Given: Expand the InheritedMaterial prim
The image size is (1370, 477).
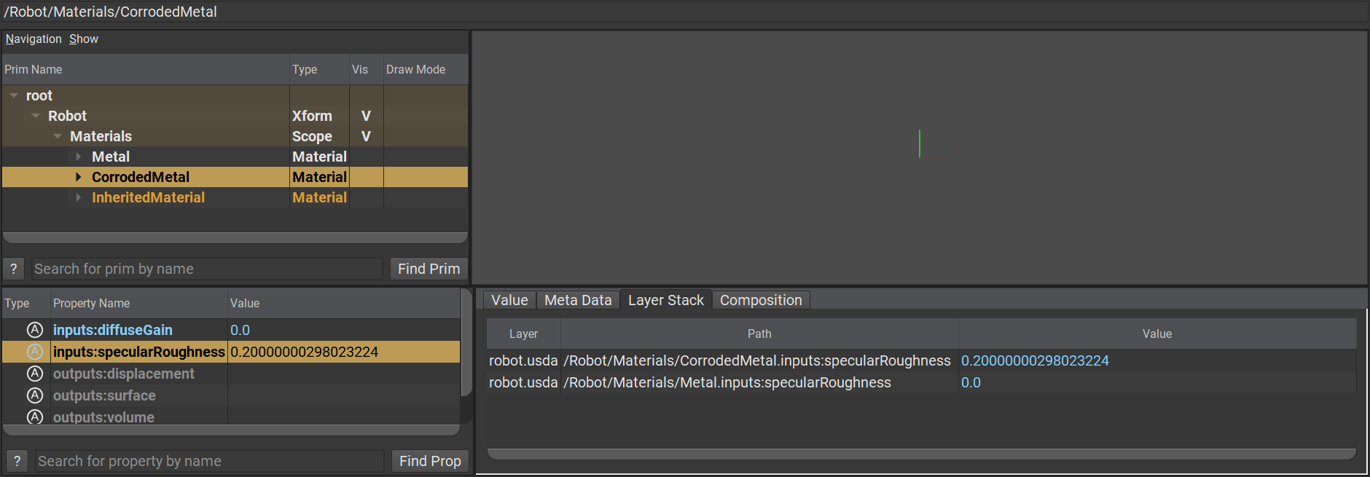Looking at the screenshot, I should 79,197.
